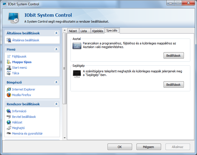
Task: Open the Hálózat link
Action: click(17, 122)
